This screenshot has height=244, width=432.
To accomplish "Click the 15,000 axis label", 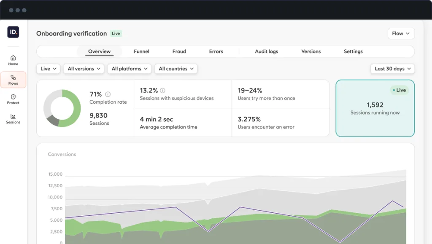I will (55, 174).
